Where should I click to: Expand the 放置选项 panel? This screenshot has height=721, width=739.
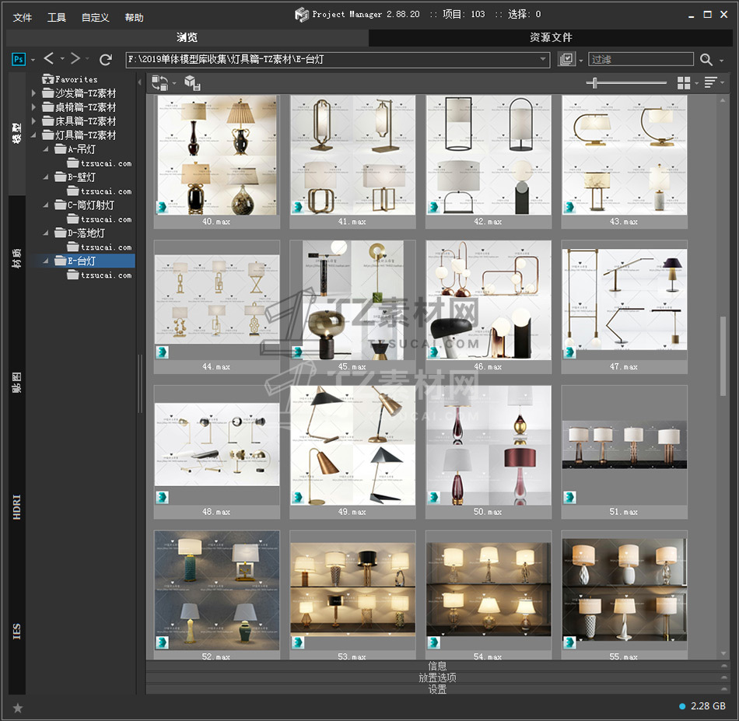coord(437,677)
